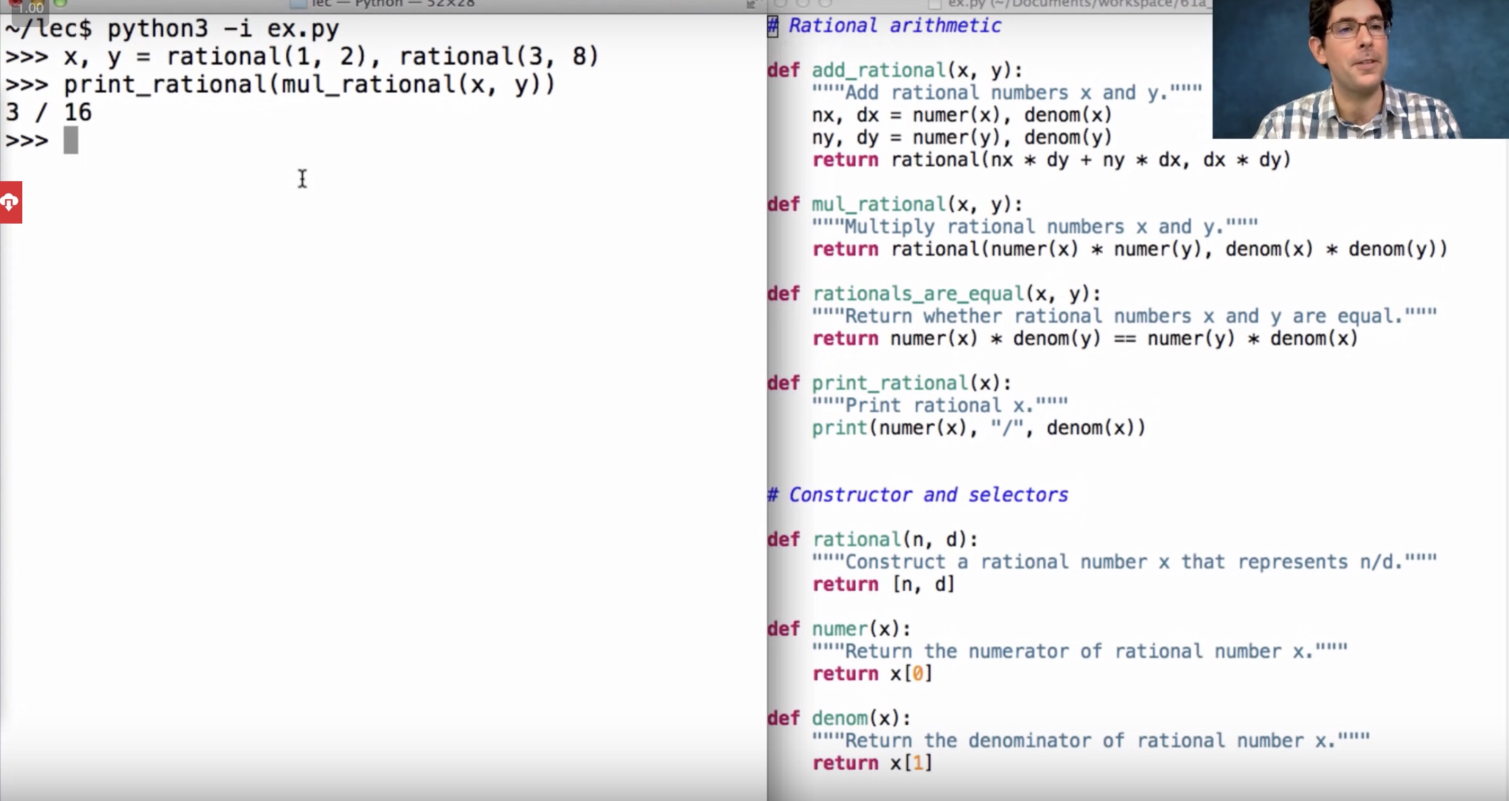Click the '# Rational arithmetic' comment line
Viewport: 1509px width, 801px height.
(x=884, y=26)
